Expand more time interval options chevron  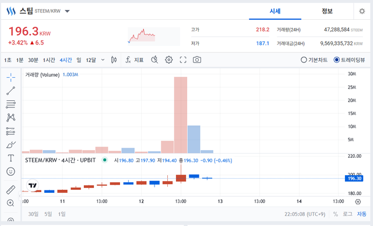click(103, 60)
